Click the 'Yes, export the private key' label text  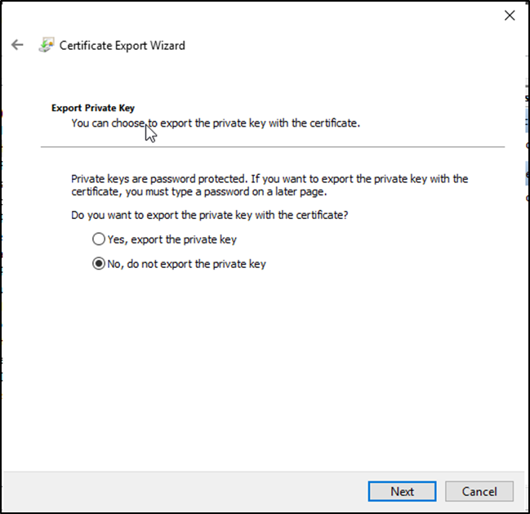point(171,239)
